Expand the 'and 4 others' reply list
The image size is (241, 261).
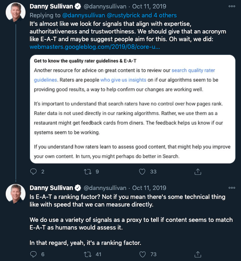159,15
